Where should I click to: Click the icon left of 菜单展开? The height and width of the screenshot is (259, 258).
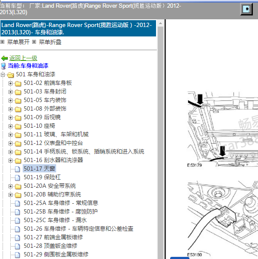point(3,42)
